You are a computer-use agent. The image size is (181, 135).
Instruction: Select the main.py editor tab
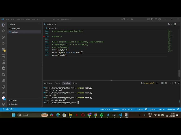pos(50,24)
